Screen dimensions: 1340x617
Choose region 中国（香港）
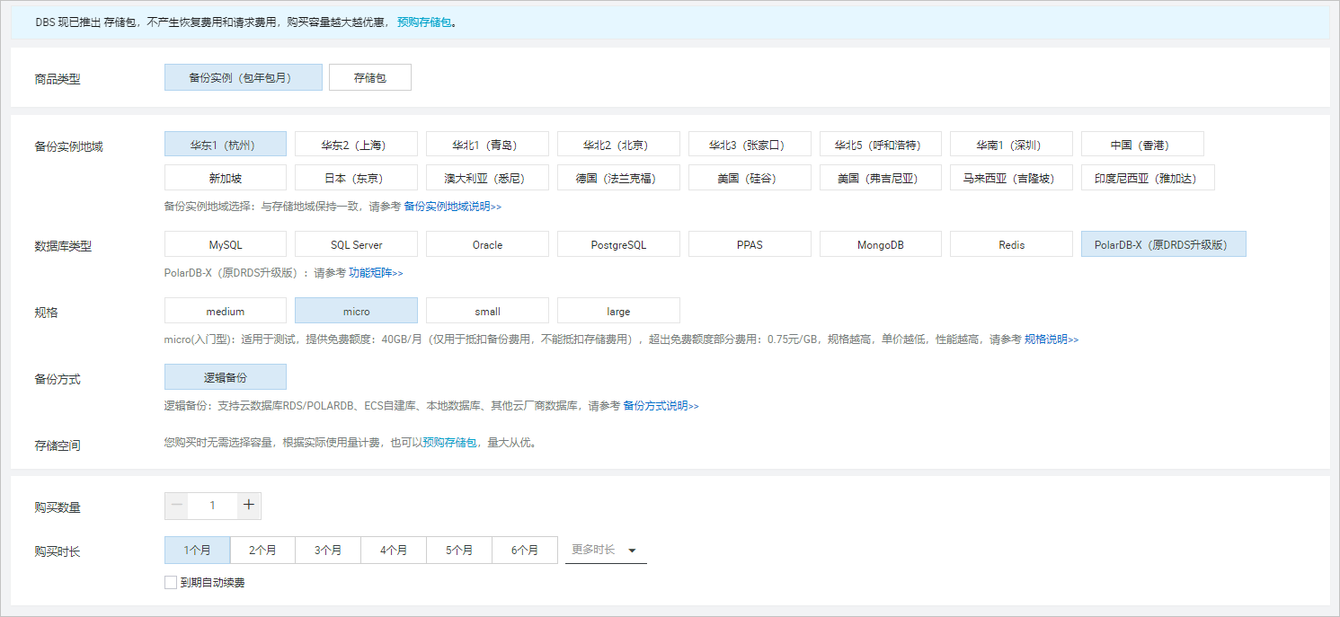click(1142, 145)
